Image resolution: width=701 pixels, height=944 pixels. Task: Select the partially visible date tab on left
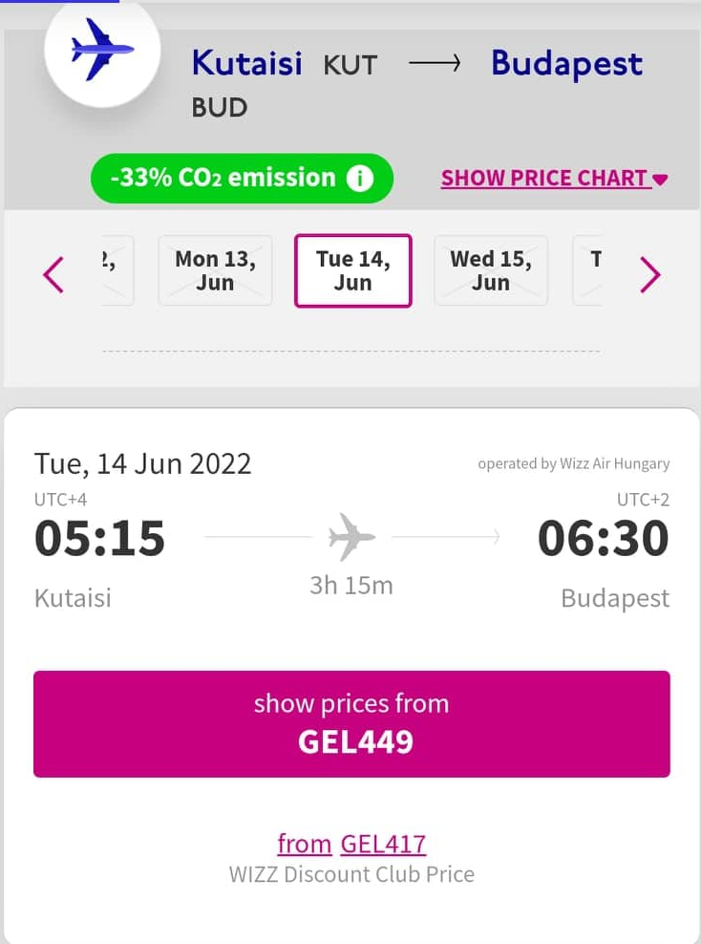(x=117, y=270)
